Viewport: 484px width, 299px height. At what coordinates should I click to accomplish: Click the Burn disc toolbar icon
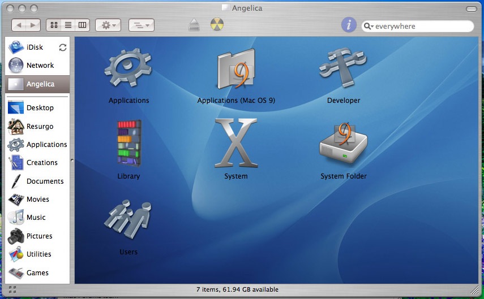(x=217, y=24)
